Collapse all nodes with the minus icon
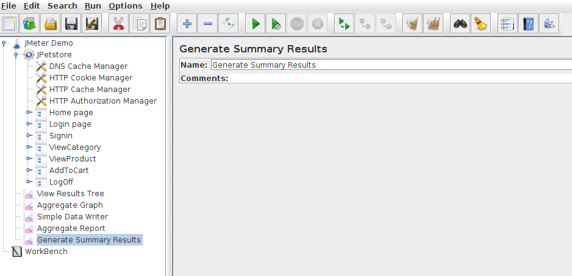This screenshot has width=572, height=276. 208,24
